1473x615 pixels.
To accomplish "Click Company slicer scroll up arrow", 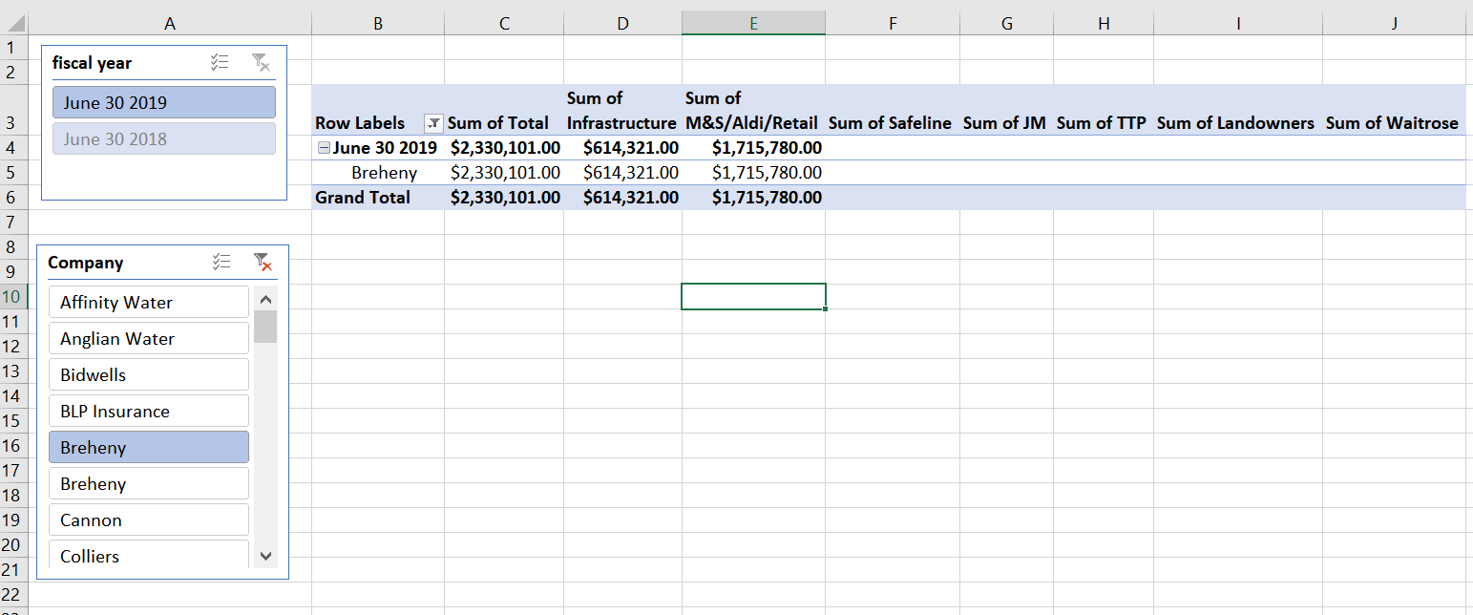I will (x=265, y=299).
